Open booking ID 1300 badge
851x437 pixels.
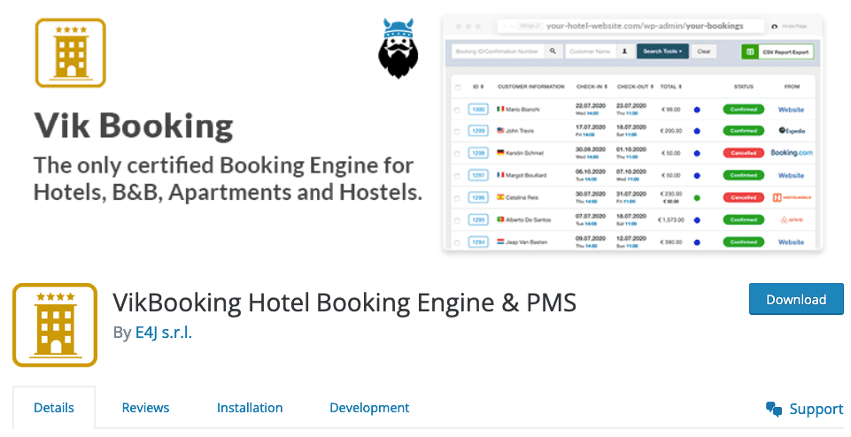478,110
